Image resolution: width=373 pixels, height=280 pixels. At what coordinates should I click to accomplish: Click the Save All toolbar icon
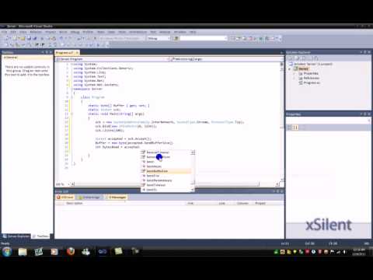(34, 38)
